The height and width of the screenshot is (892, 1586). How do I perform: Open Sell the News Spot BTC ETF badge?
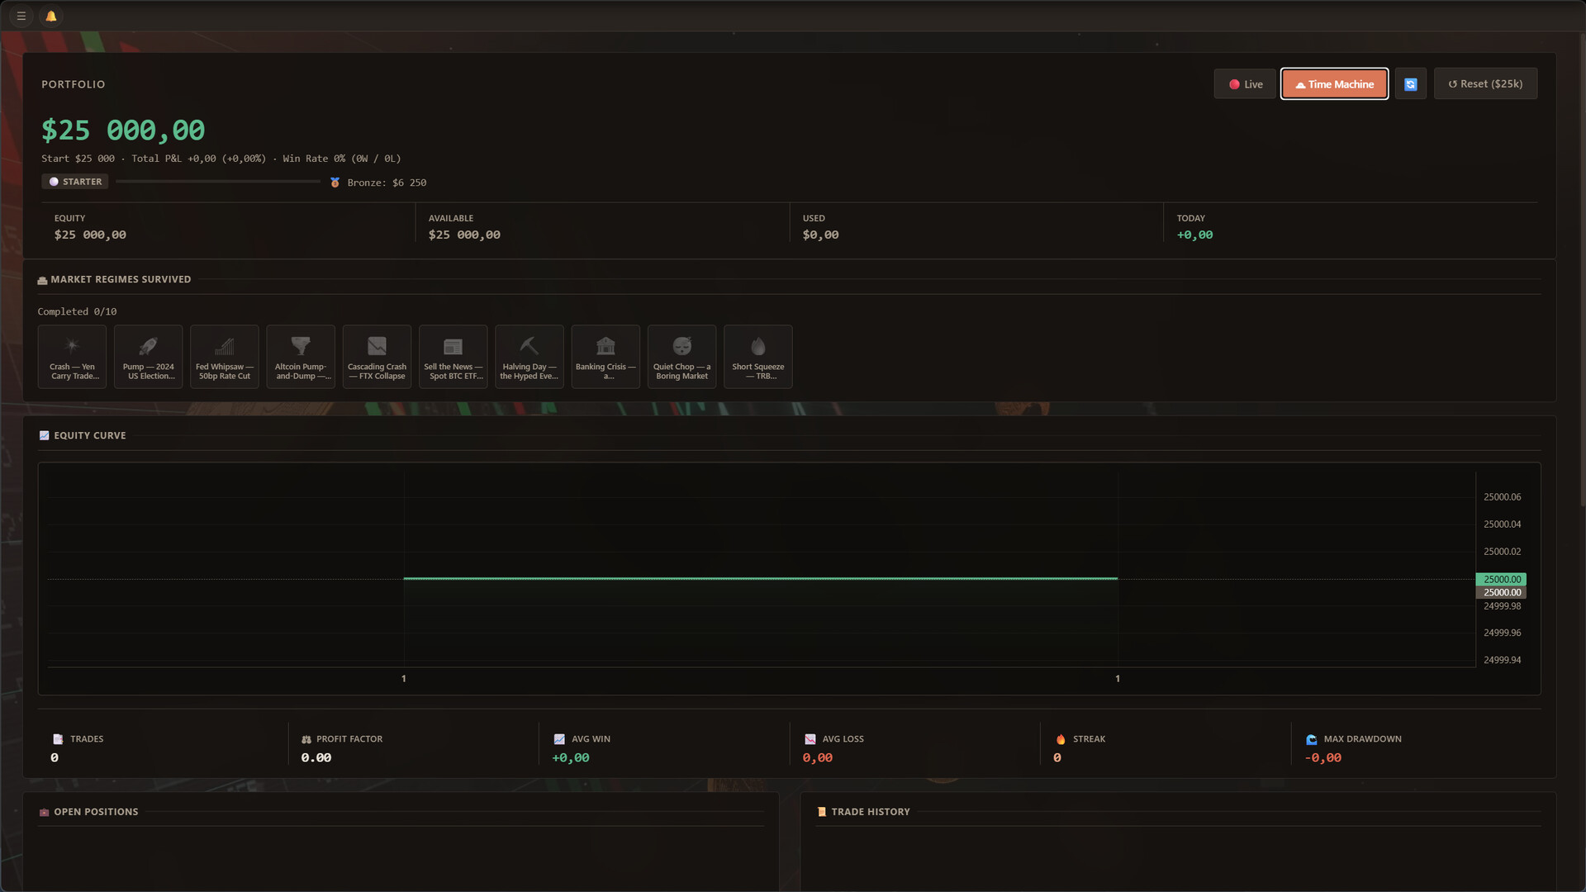tap(453, 357)
